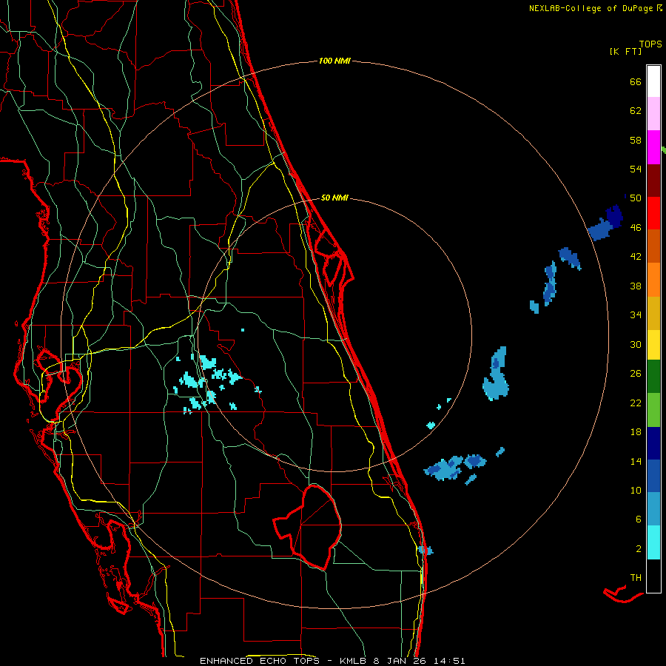
Task: Click the dark navy echo near the 100 NMI ring
Action: [x=615, y=216]
